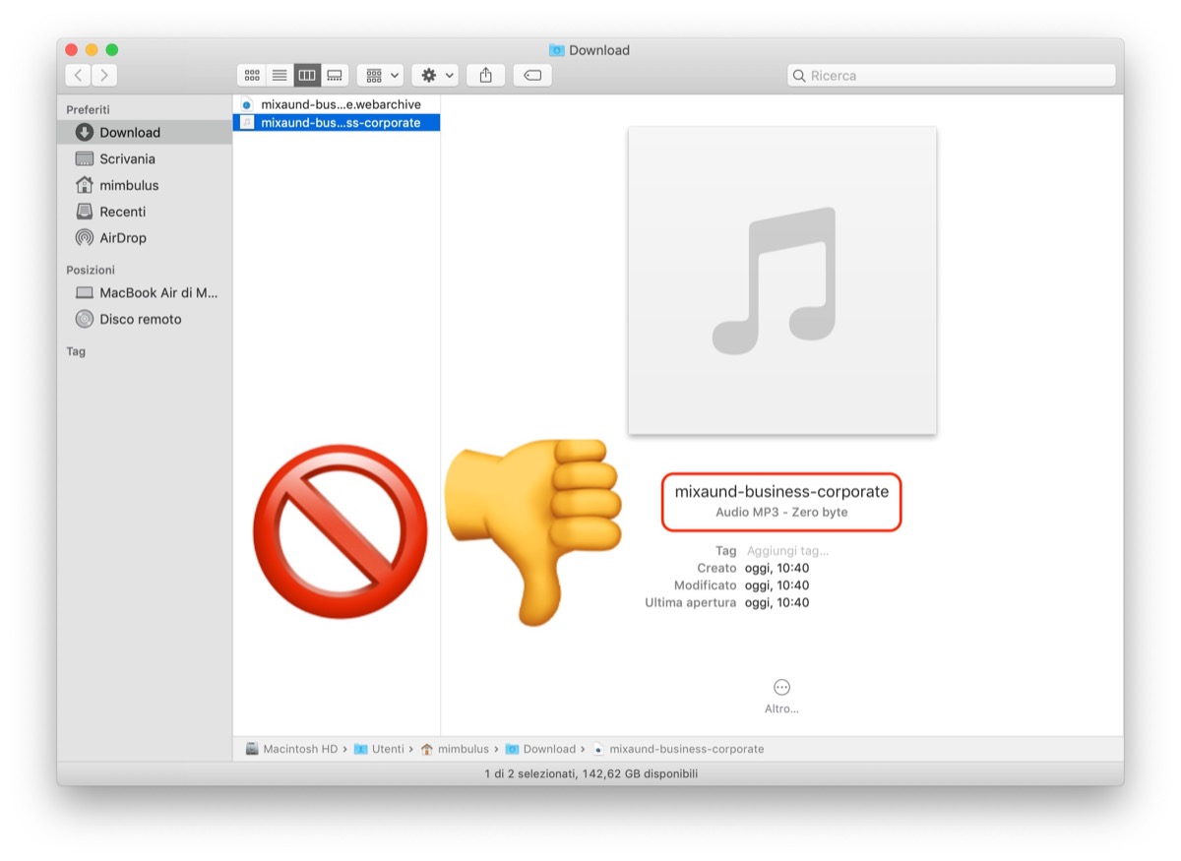Screen dimensions: 1181x861
Task: Click mimbulus in the path bar
Action: tap(455, 749)
